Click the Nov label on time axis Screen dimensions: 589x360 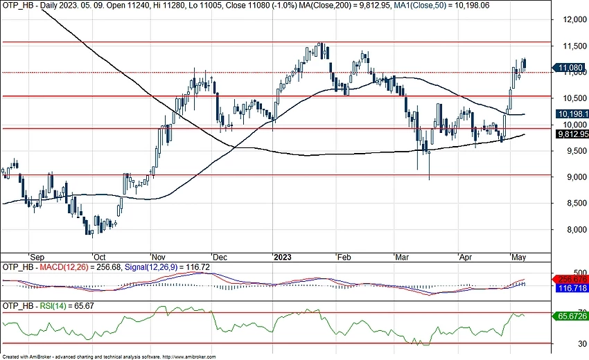pyautogui.click(x=158, y=257)
